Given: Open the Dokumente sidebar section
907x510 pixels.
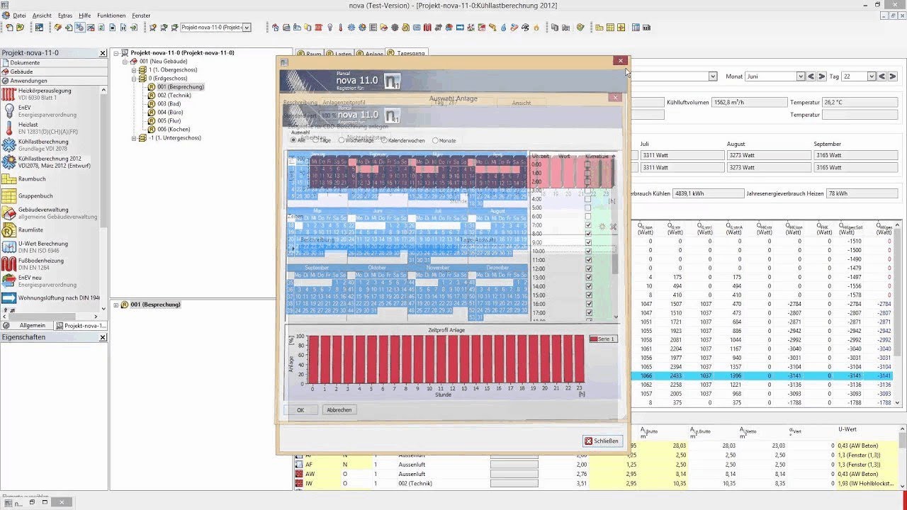Looking at the screenshot, I should 53,62.
